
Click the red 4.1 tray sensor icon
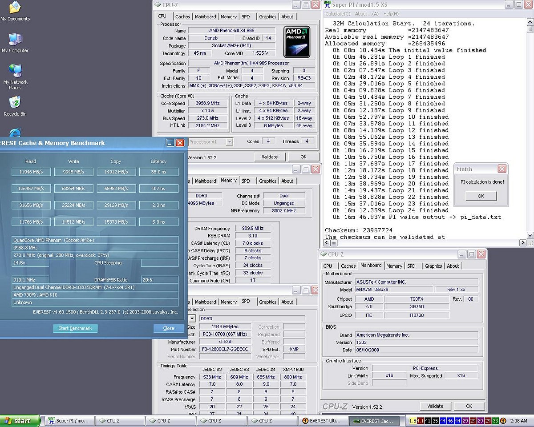tap(420, 421)
